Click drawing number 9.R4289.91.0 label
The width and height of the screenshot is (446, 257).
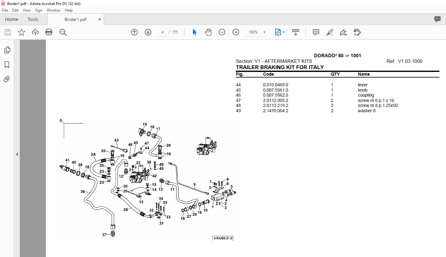point(223,238)
